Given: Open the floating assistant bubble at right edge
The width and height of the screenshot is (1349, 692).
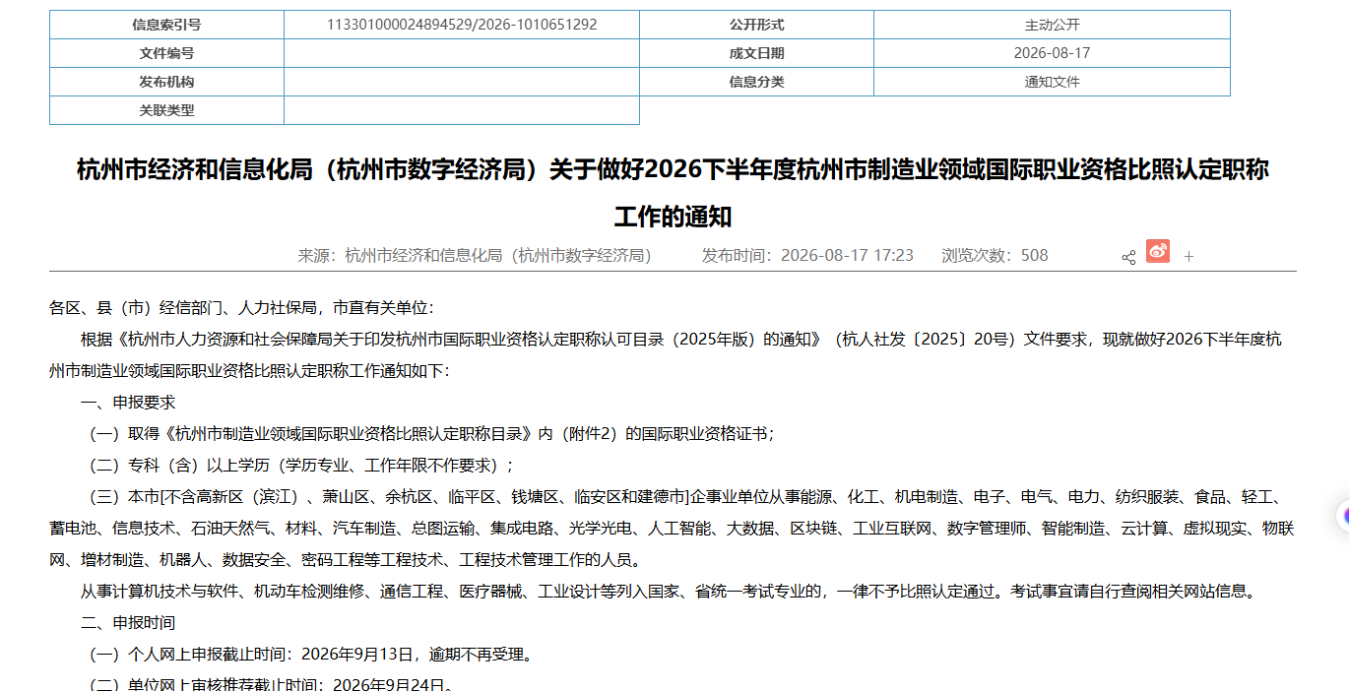Looking at the screenshot, I should tap(1342, 515).
